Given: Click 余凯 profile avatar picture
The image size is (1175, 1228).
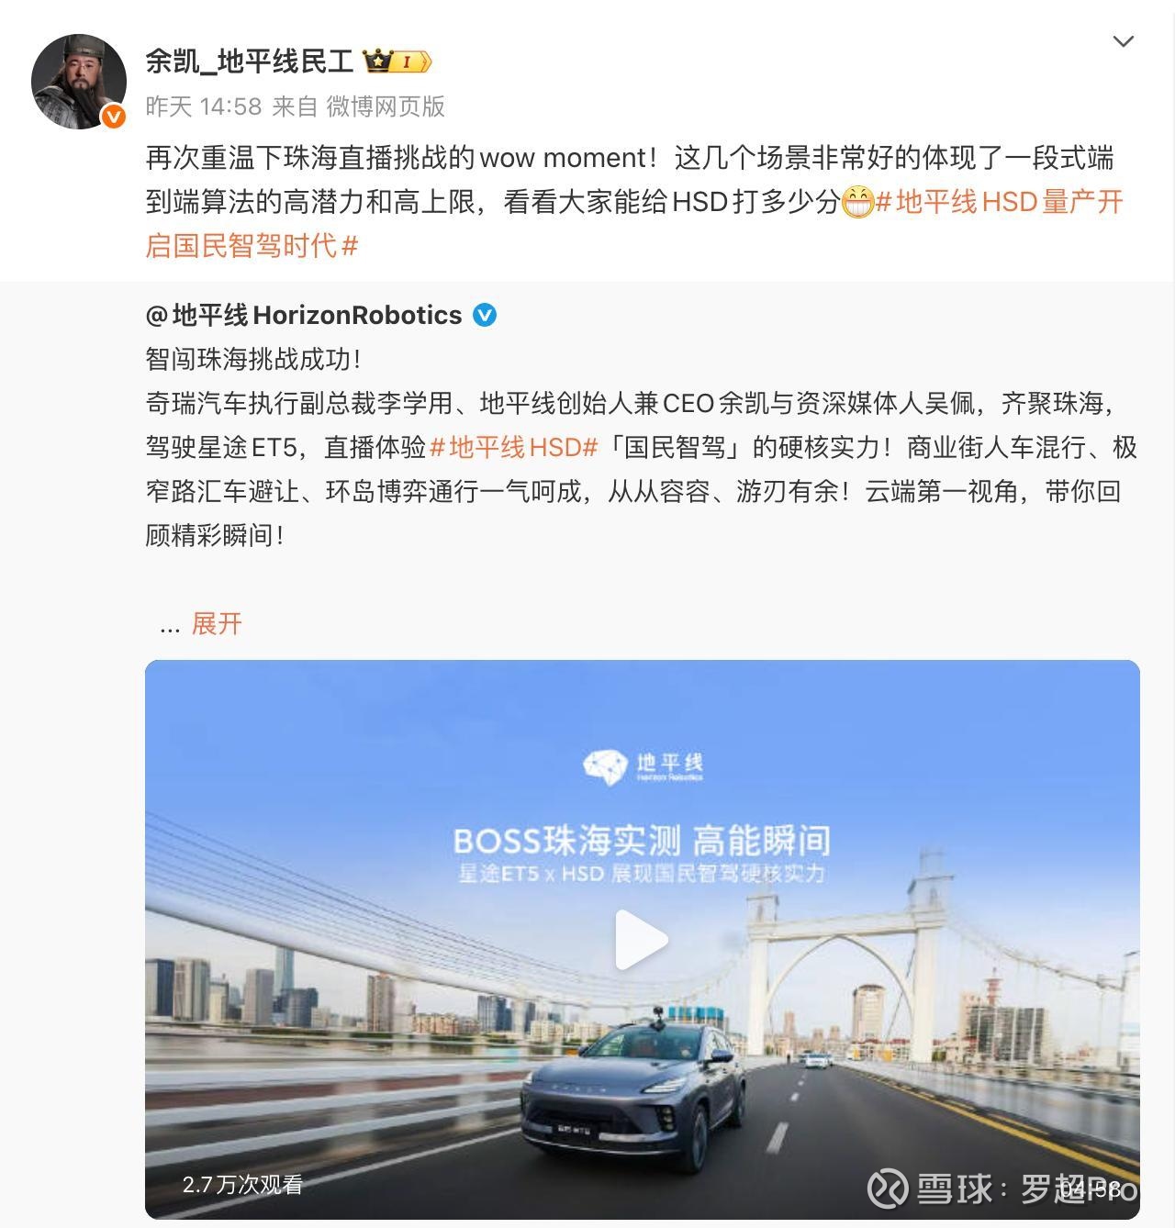Looking at the screenshot, I should tap(79, 82).
